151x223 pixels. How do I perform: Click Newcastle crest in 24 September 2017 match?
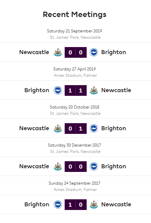tap(94, 205)
